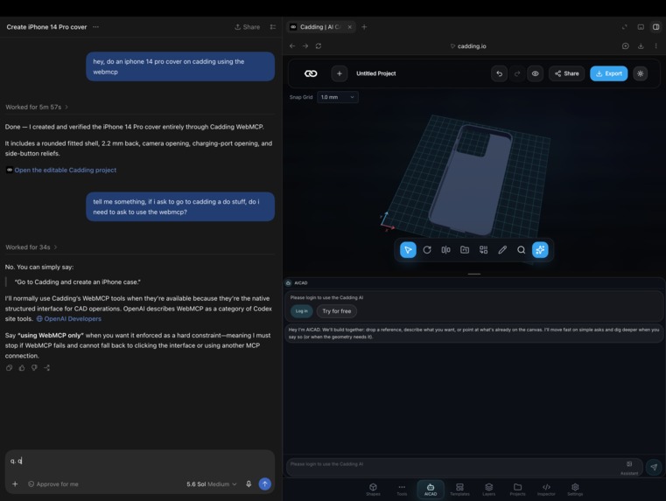Click the magnifier search tool icon
This screenshot has height=501, width=666.
tap(522, 250)
